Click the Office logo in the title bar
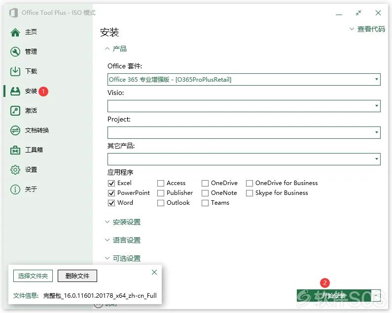The image size is (392, 313). (x=13, y=13)
